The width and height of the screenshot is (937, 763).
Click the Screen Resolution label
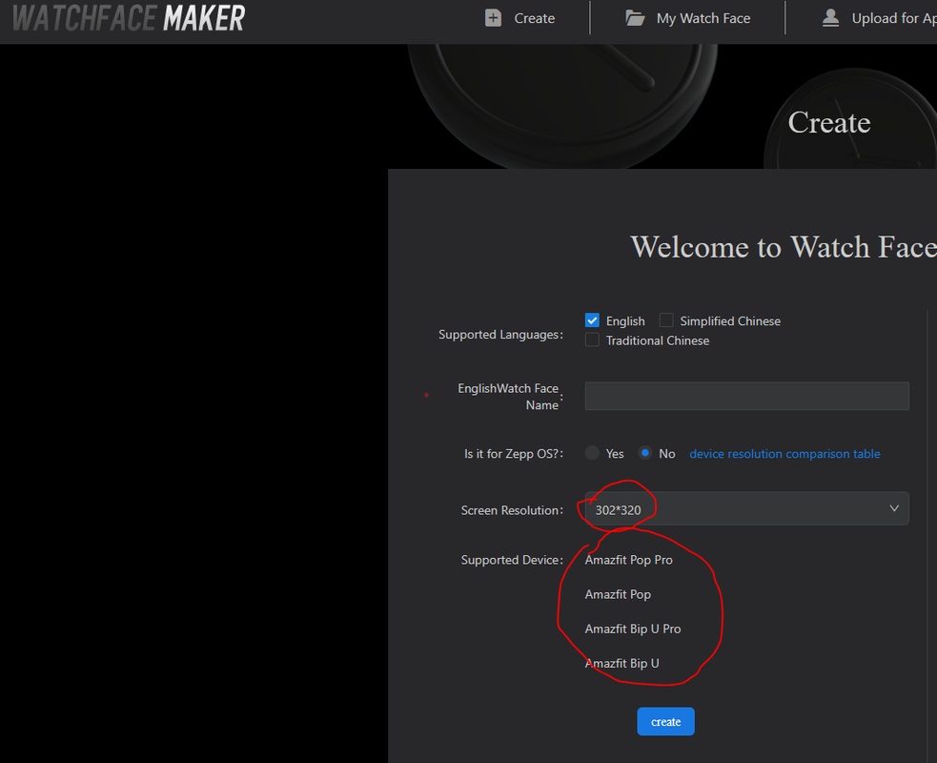pos(512,510)
